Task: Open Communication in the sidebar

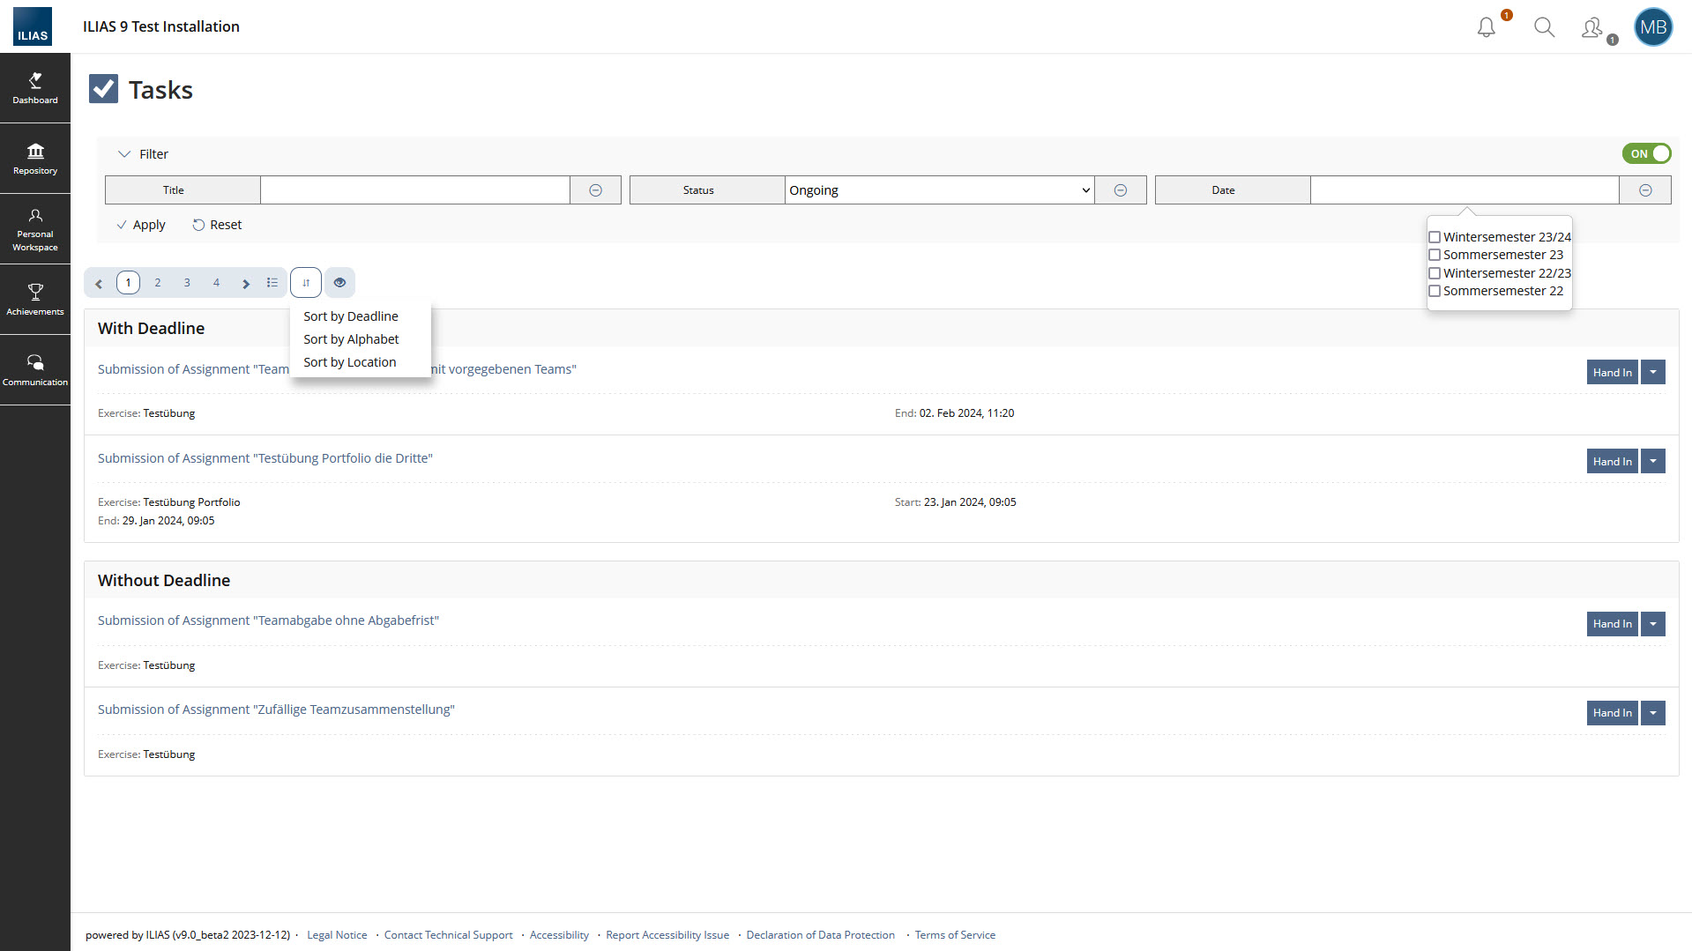Action: click(x=35, y=370)
